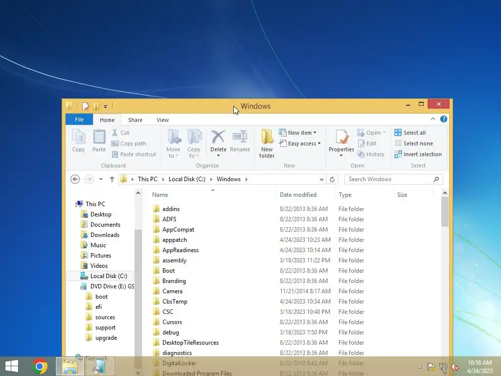Open the New item dropdown
The image size is (501, 376).
[298, 133]
